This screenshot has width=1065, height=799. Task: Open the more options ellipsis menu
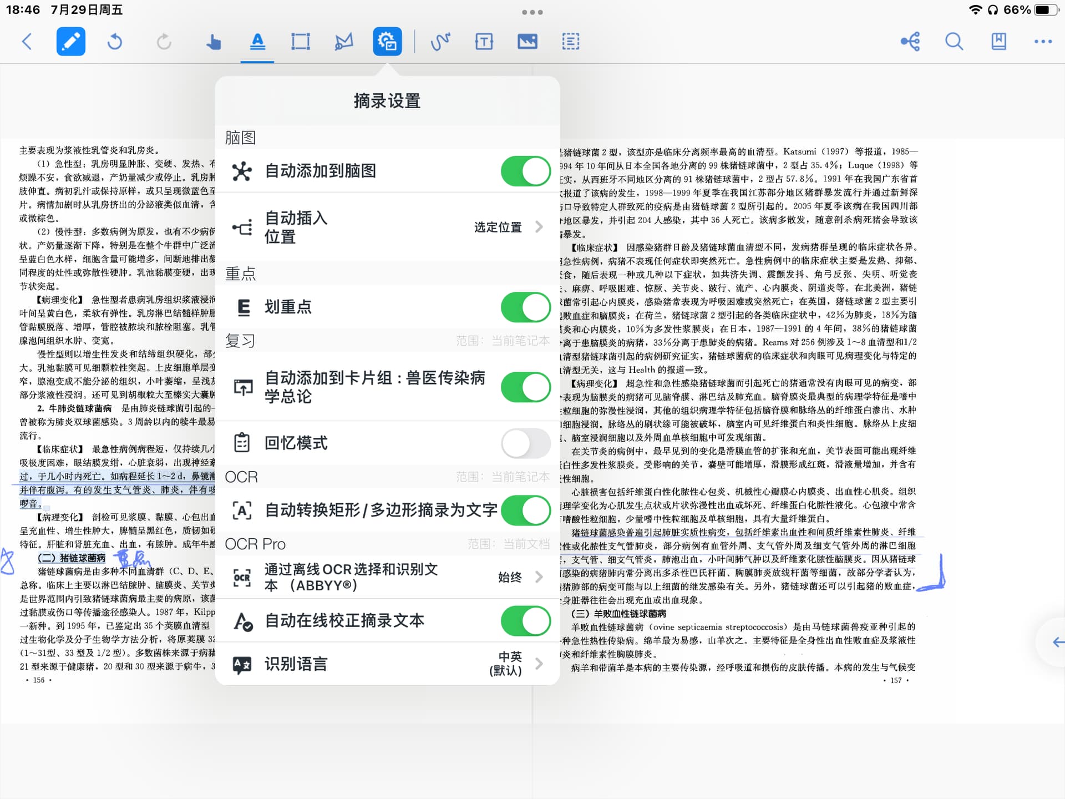1043,42
